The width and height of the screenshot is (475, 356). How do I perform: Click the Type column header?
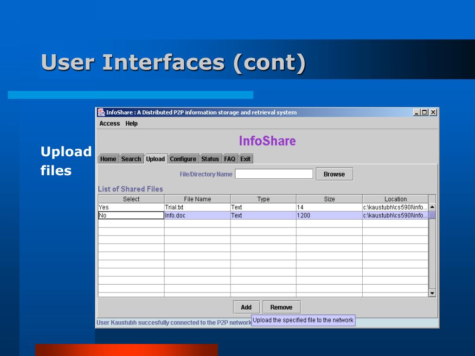263,199
